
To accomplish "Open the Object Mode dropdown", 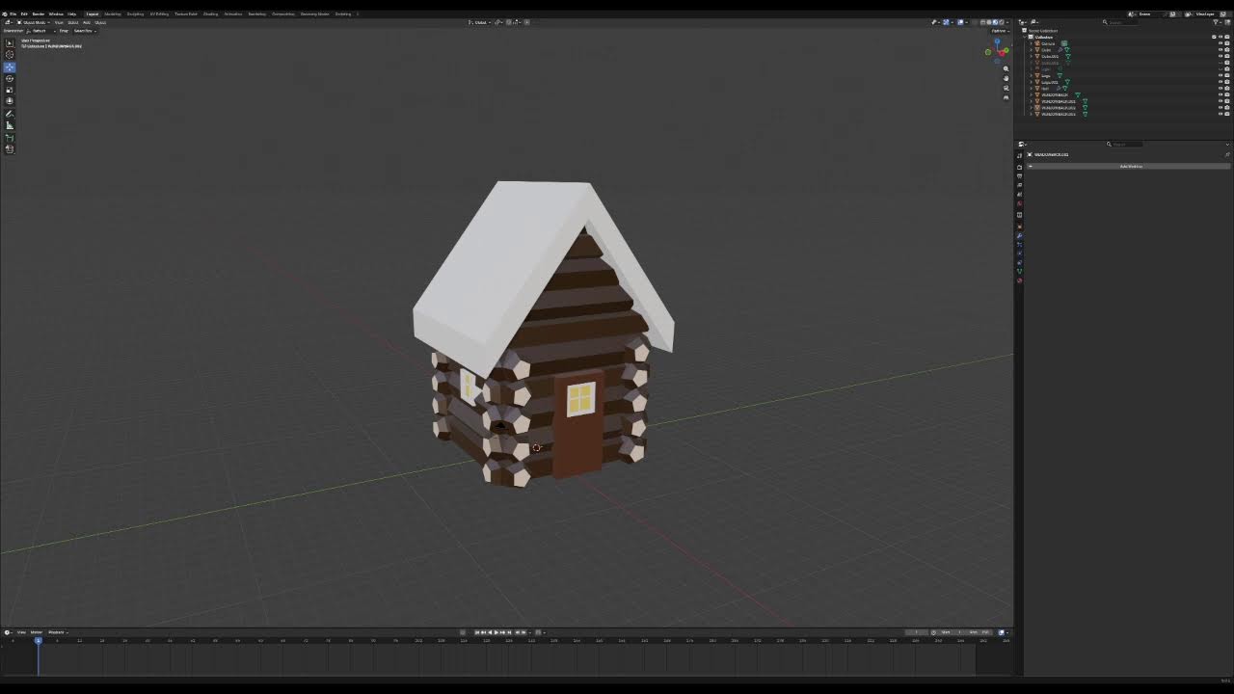I will tap(33, 22).
